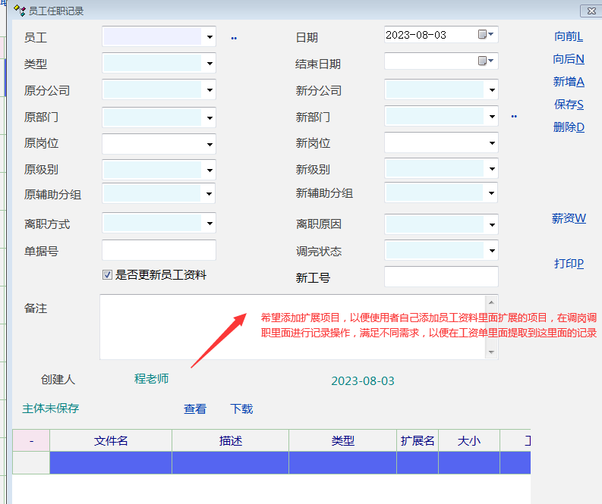Click into the 单据号 input field
Screen dimensions: 602x504
coord(159,250)
